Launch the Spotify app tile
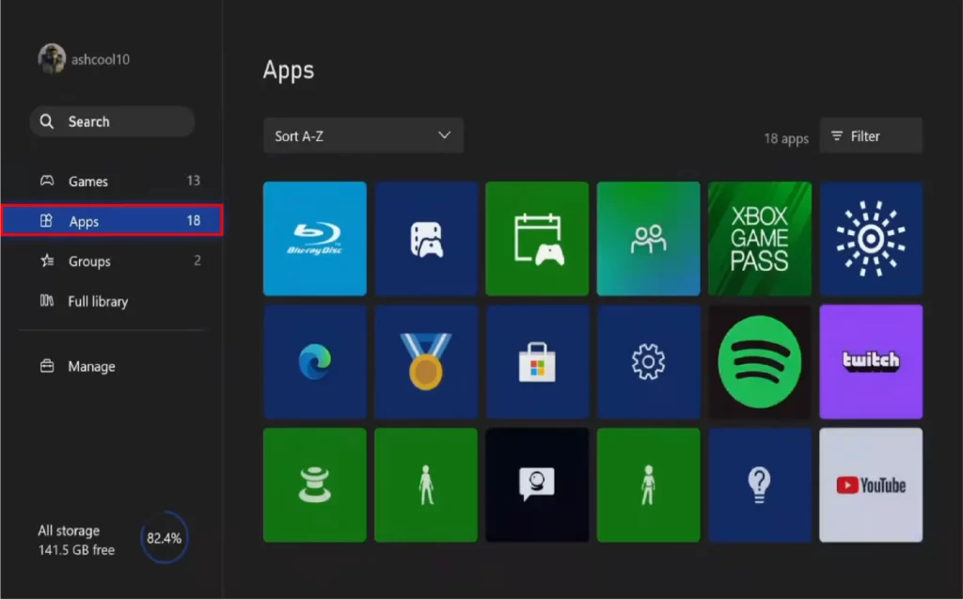Screen dimensions: 963x600 (760, 362)
